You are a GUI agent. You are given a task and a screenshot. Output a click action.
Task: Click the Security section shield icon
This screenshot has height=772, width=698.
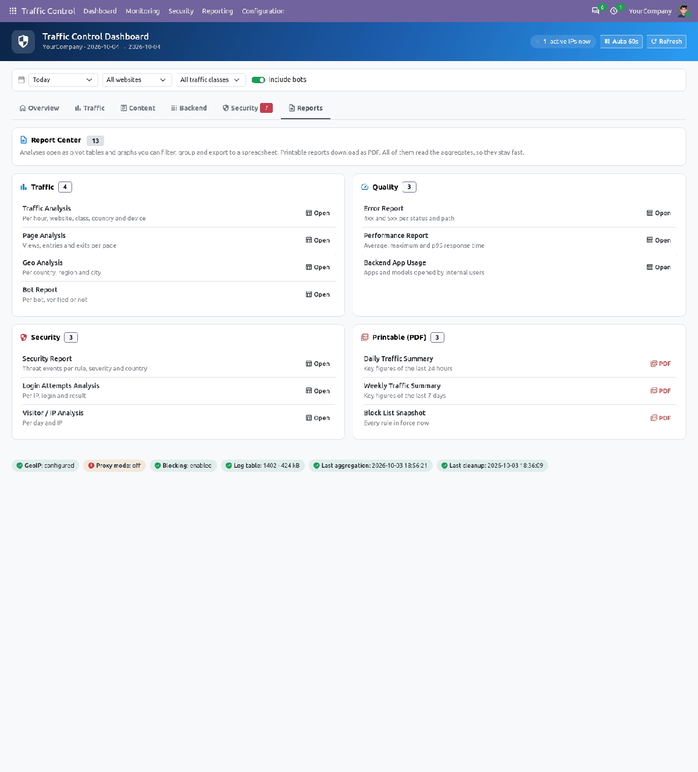pyautogui.click(x=23, y=337)
